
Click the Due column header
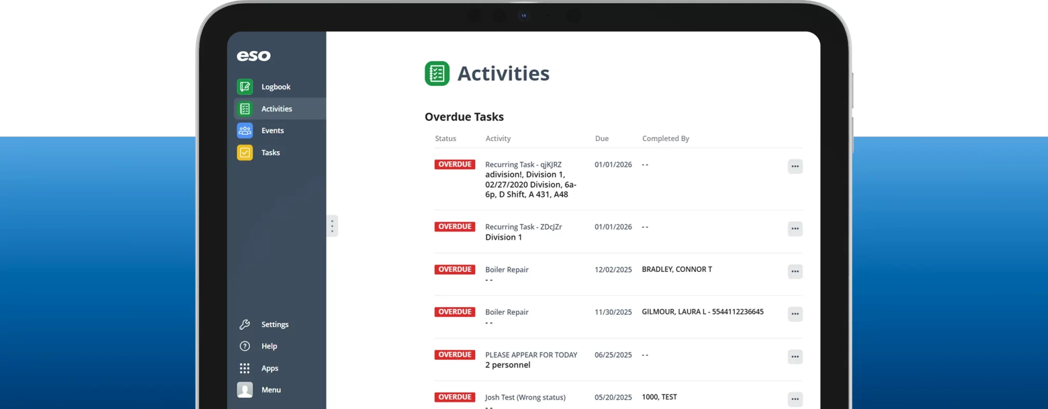click(602, 139)
